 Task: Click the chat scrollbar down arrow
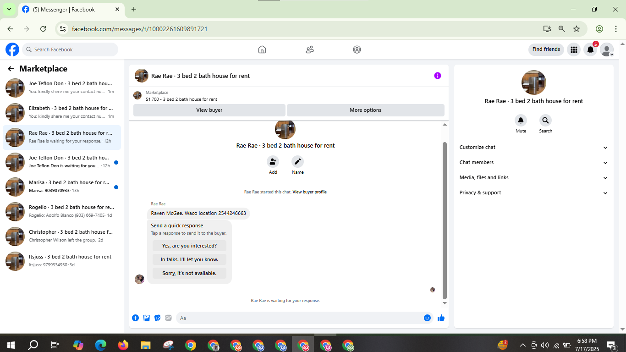445,303
